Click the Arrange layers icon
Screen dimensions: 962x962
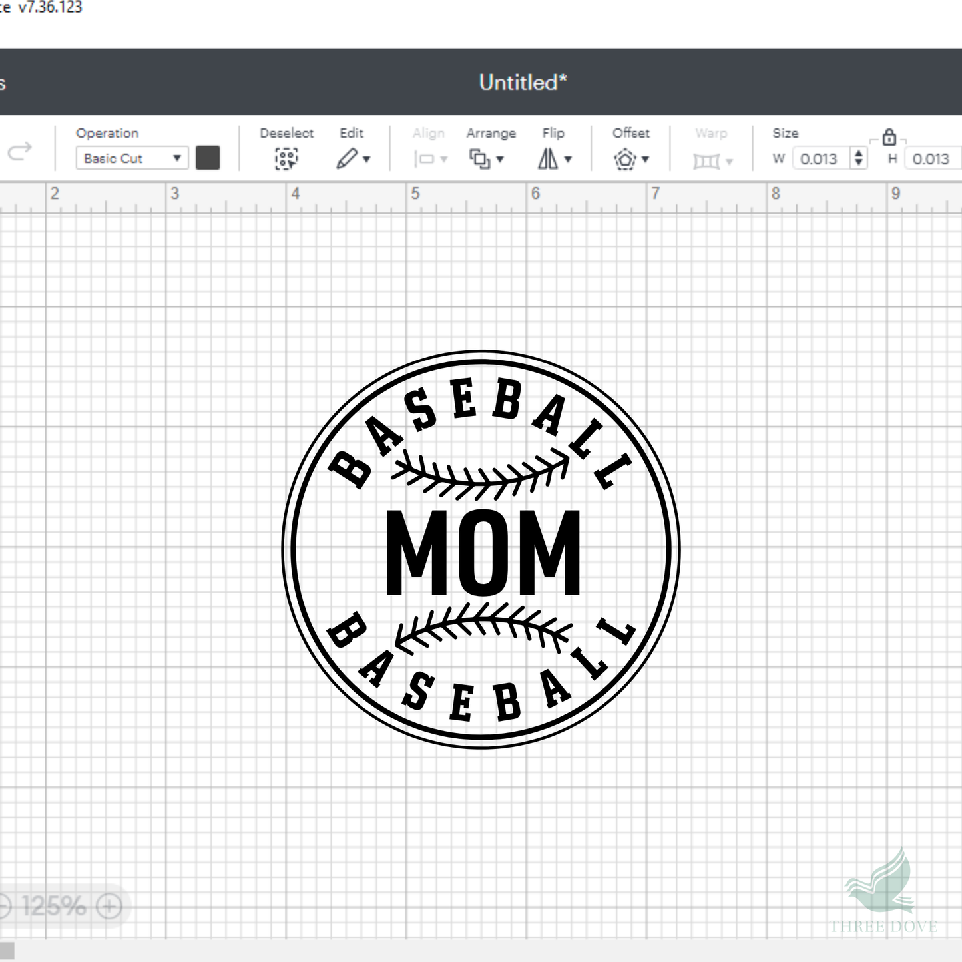(479, 159)
